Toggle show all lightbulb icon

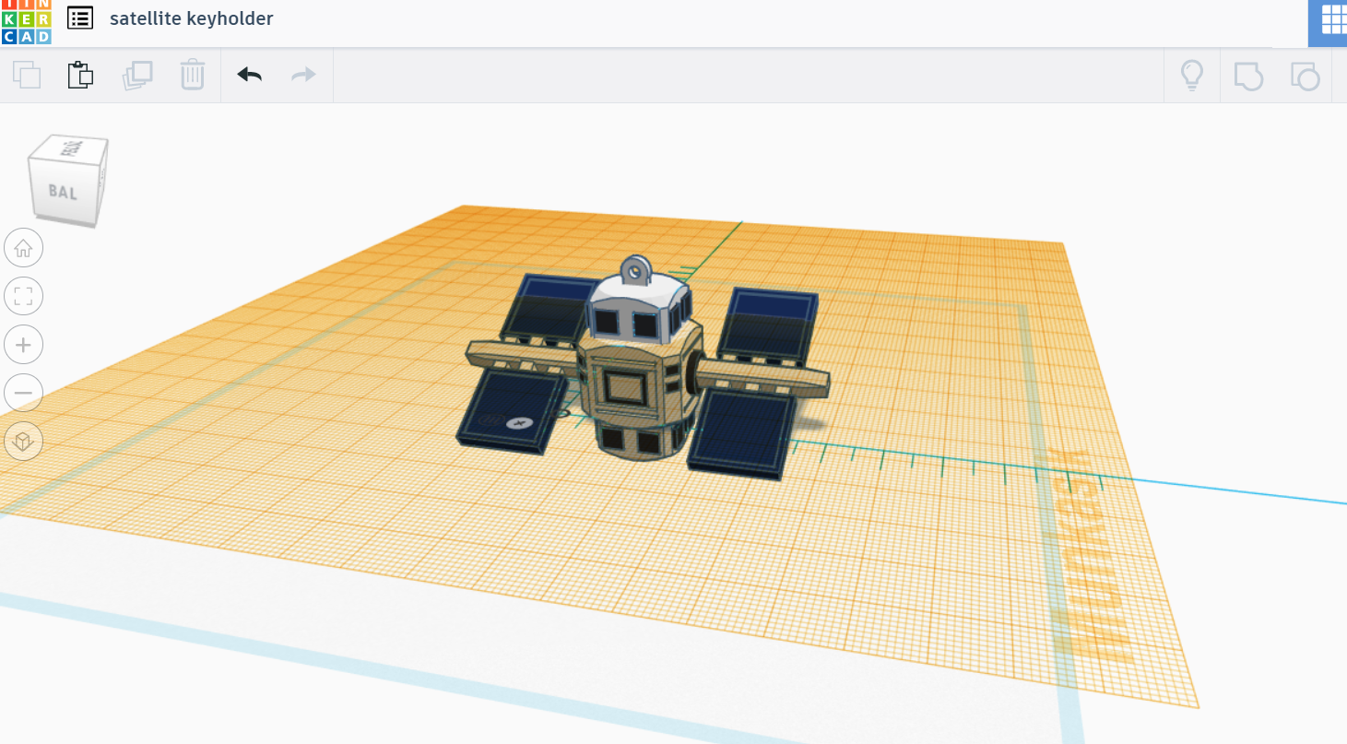click(1192, 76)
